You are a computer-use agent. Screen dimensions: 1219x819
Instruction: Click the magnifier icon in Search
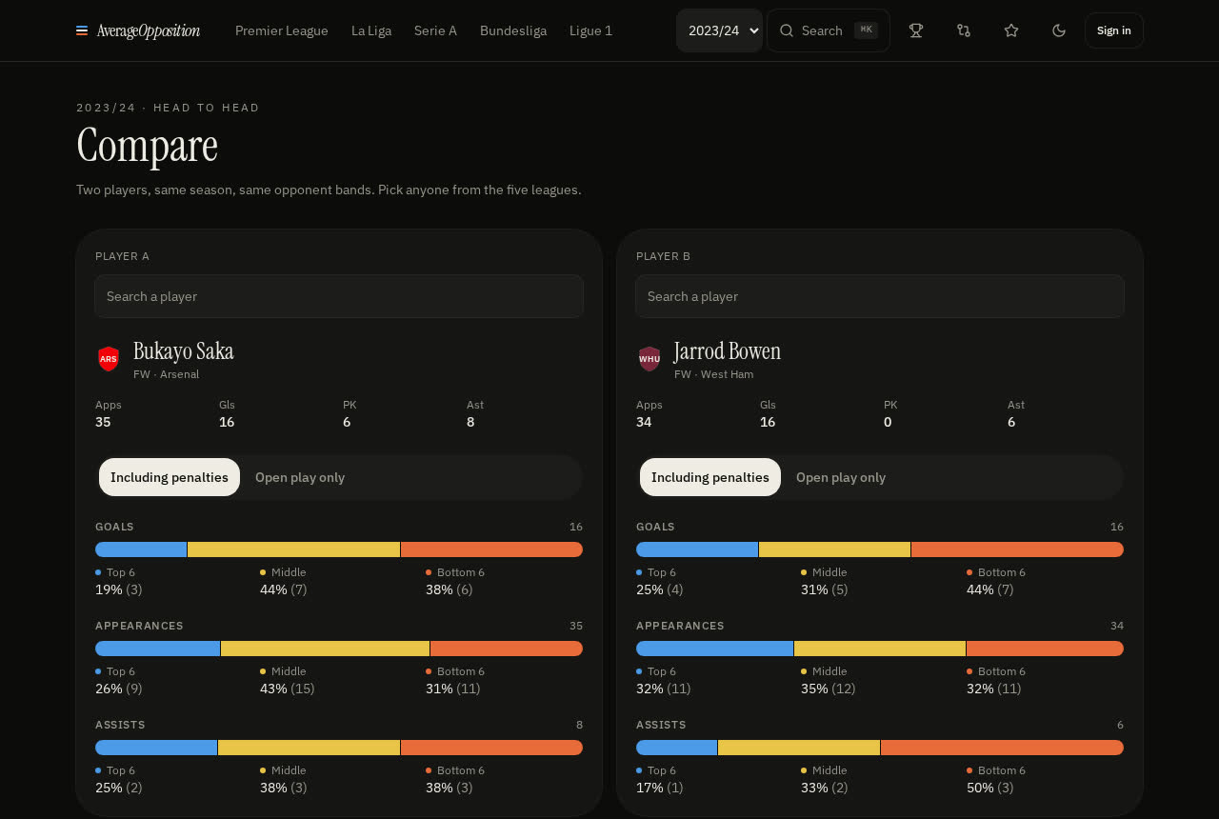click(787, 30)
